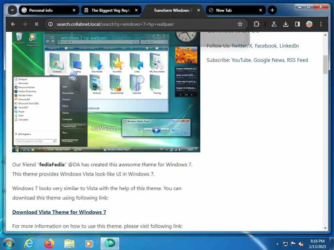Screen dimensions: 334x250
Task: Stop loading the page
Action: (x=37, y=24)
